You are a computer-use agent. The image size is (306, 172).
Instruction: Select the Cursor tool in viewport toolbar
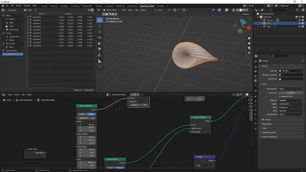[x=100, y=26]
